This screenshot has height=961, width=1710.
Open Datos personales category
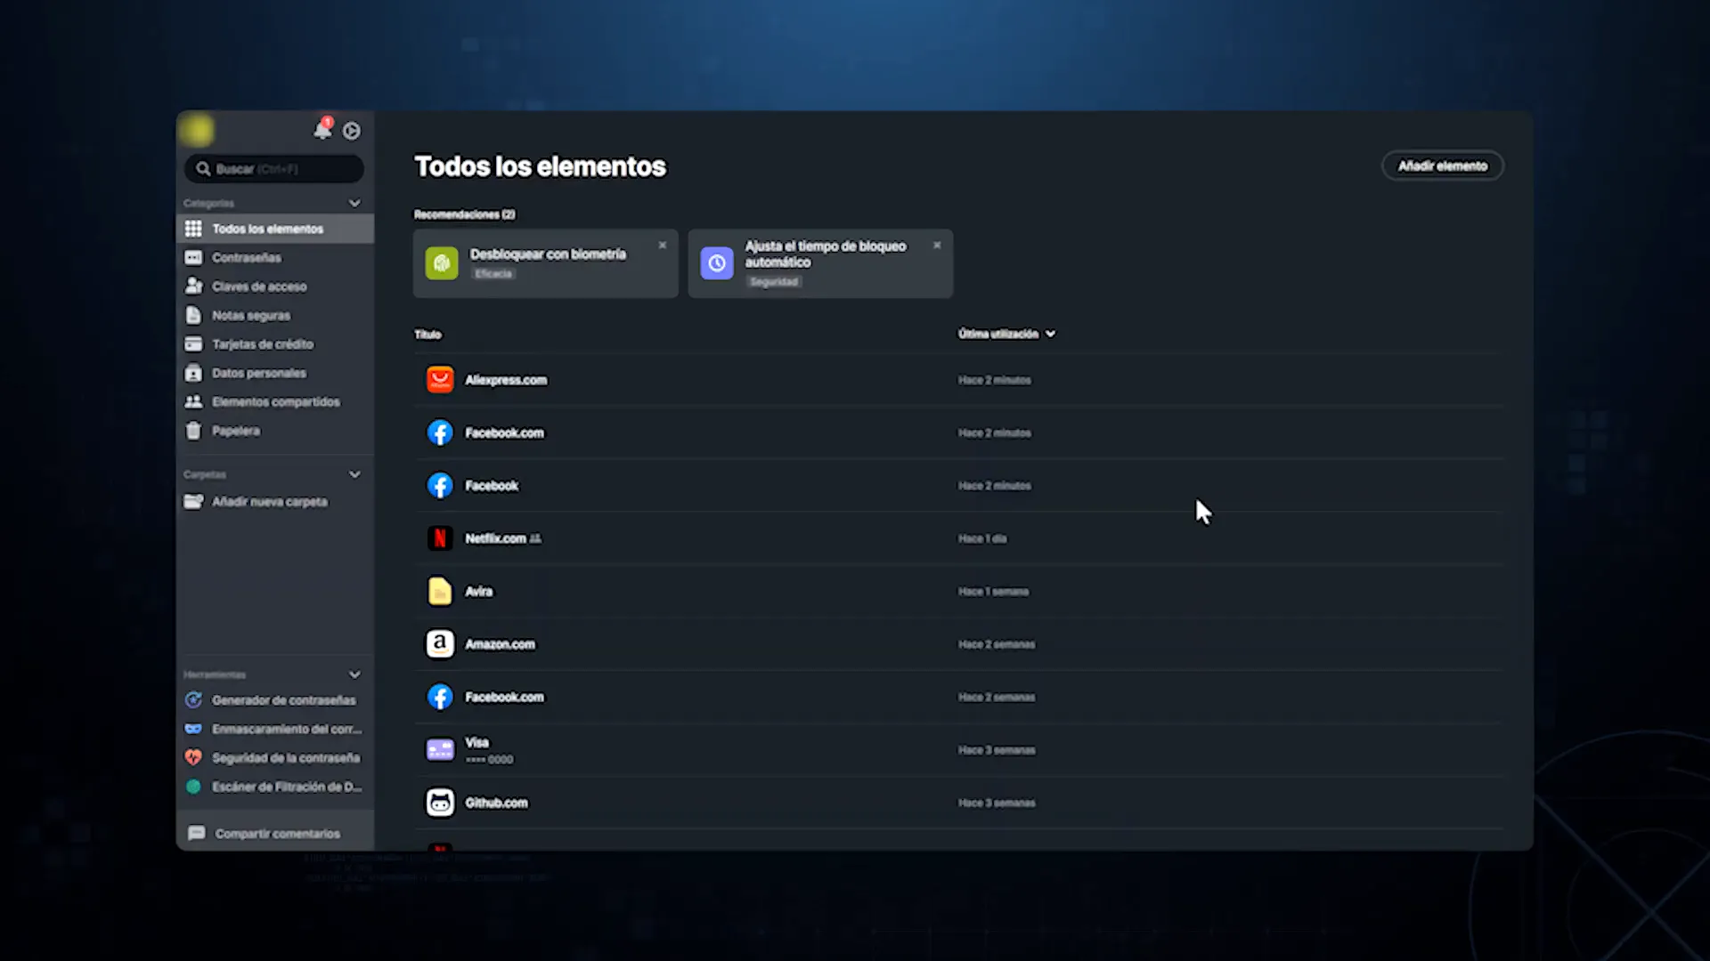pos(275,373)
